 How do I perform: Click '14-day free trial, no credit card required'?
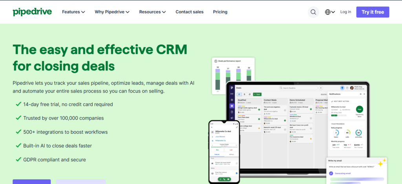[68, 104]
